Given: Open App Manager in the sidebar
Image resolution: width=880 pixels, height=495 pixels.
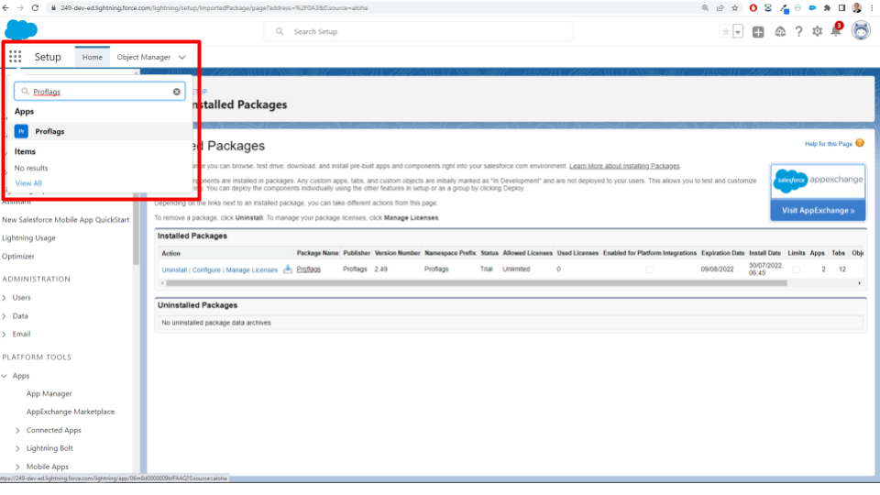Looking at the screenshot, I should pos(49,394).
